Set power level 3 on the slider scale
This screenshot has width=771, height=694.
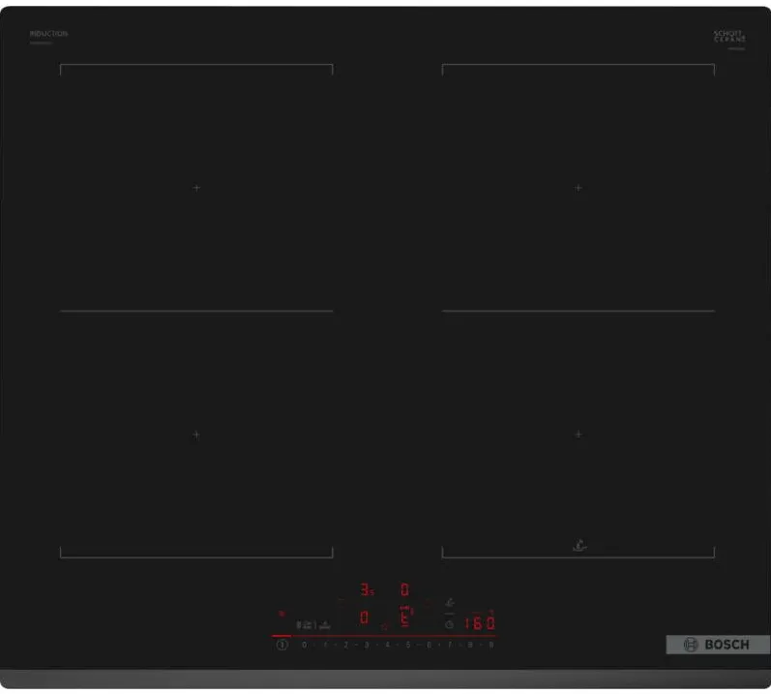click(367, 645)
